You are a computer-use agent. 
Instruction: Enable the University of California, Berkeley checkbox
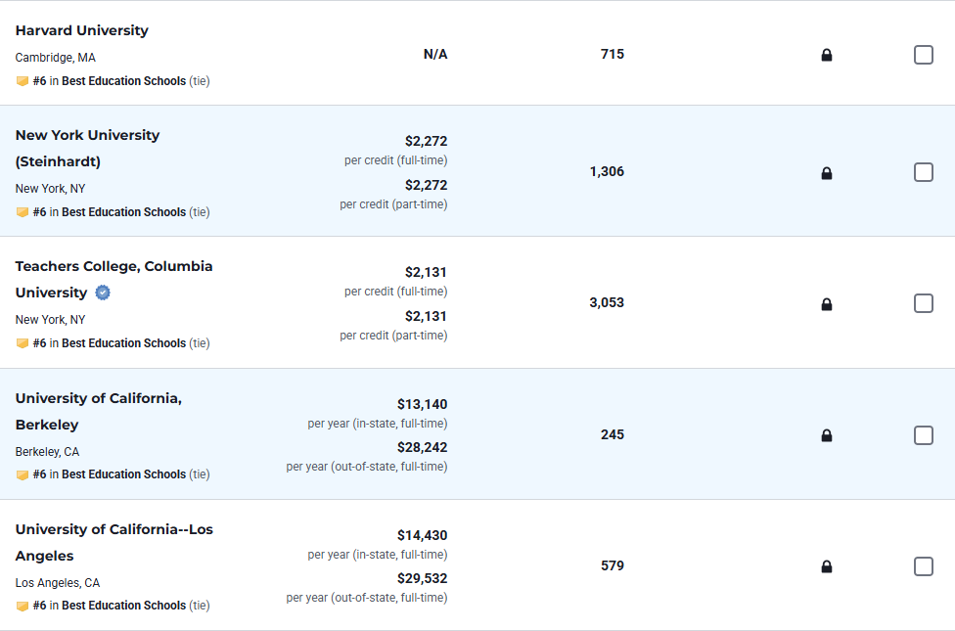pyautogui.click(x=923, y=435)
